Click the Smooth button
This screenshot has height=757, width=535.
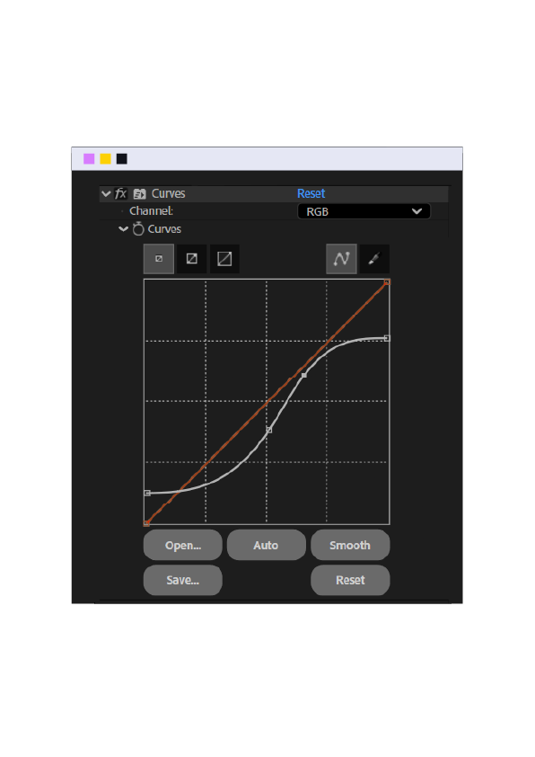click(350, 545)
